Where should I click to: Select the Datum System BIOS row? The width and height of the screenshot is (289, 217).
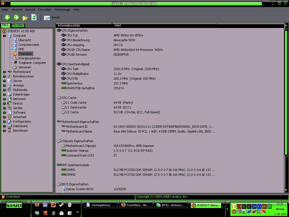click(170, 189)
